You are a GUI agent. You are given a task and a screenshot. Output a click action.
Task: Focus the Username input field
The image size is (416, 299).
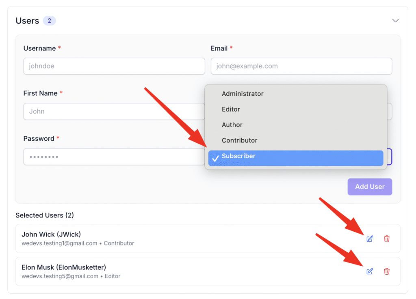click(114, 66)
